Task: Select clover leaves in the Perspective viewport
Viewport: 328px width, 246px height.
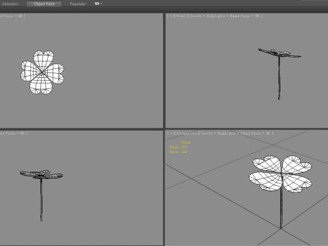Action: tap(280, 174)
